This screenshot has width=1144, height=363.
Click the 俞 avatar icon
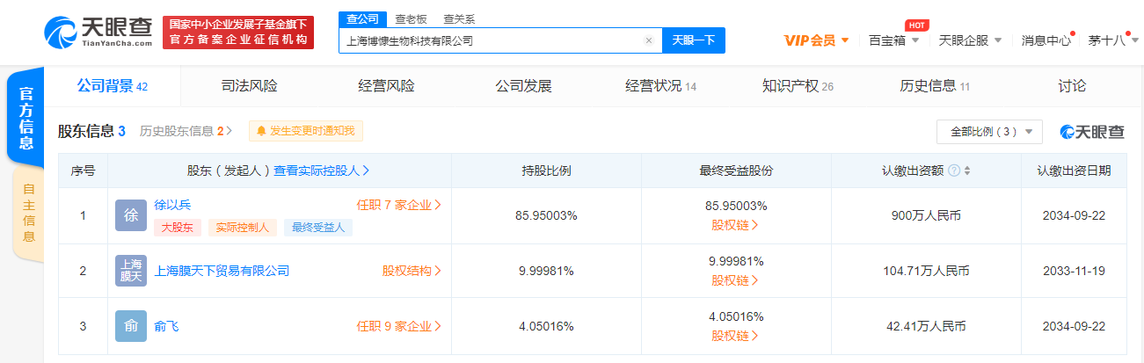131,326
